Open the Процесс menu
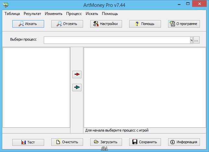Image resolution: width=209 pixels, height=152 pixels. point(74,14)
